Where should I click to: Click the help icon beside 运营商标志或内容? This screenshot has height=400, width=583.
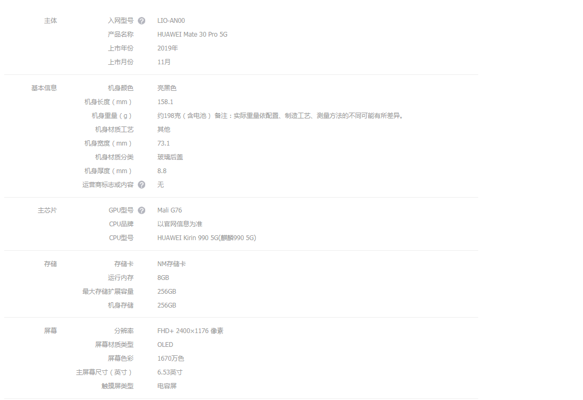(141, 184)
